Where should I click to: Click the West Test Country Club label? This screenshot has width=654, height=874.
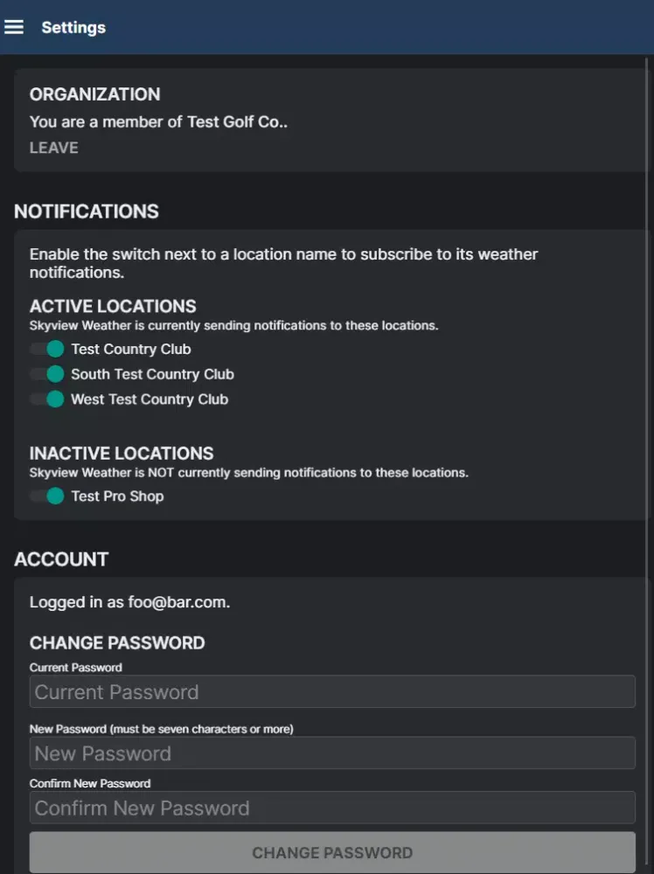coord(150,399)
